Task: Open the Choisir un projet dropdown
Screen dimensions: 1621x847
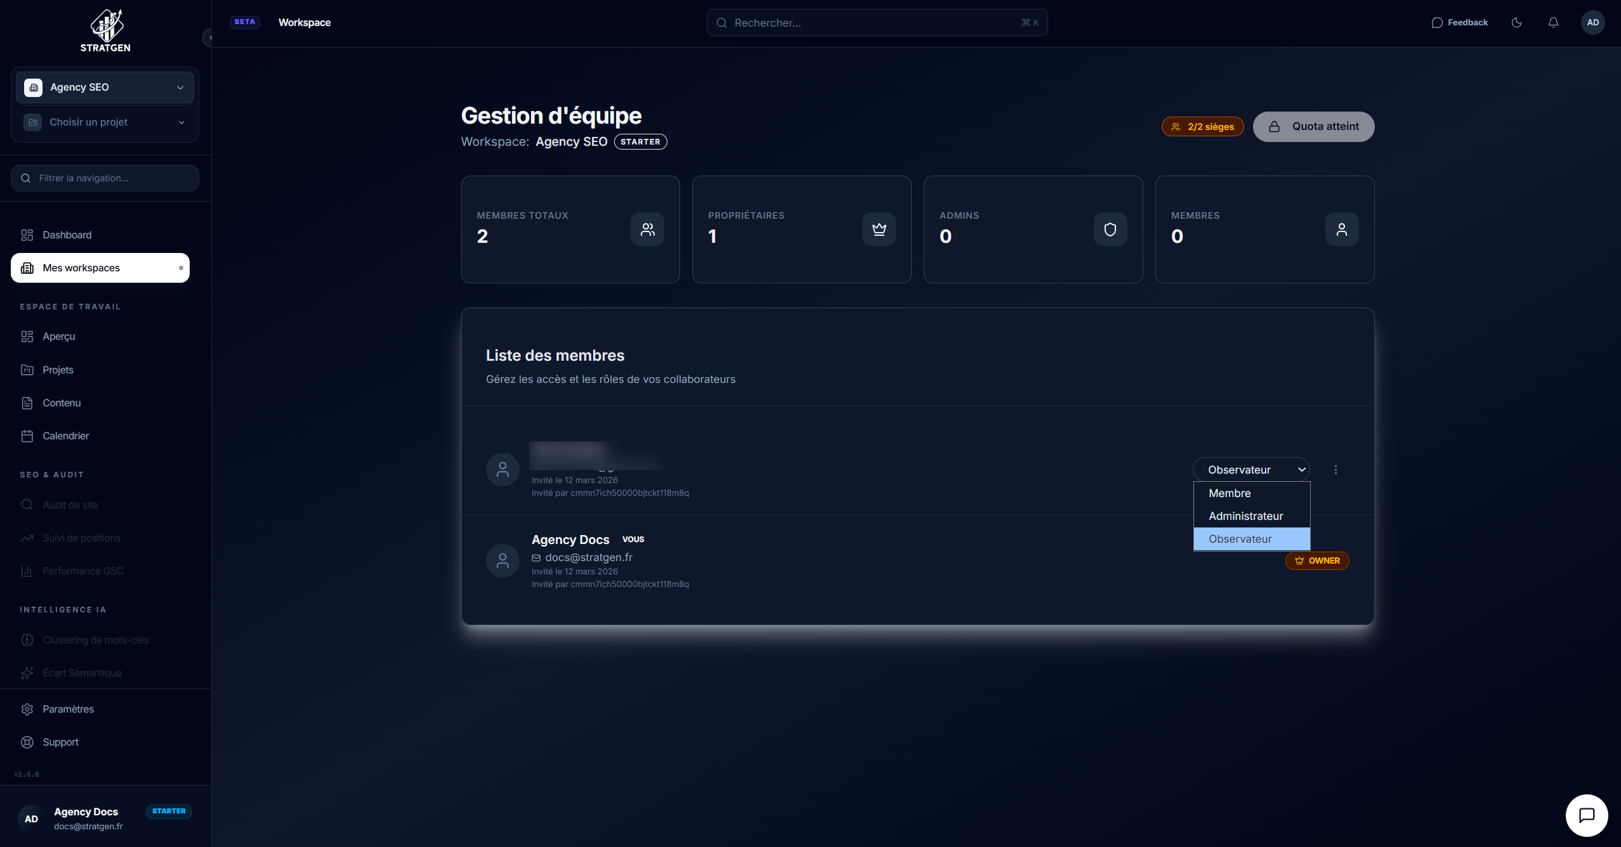Action: 105,122
